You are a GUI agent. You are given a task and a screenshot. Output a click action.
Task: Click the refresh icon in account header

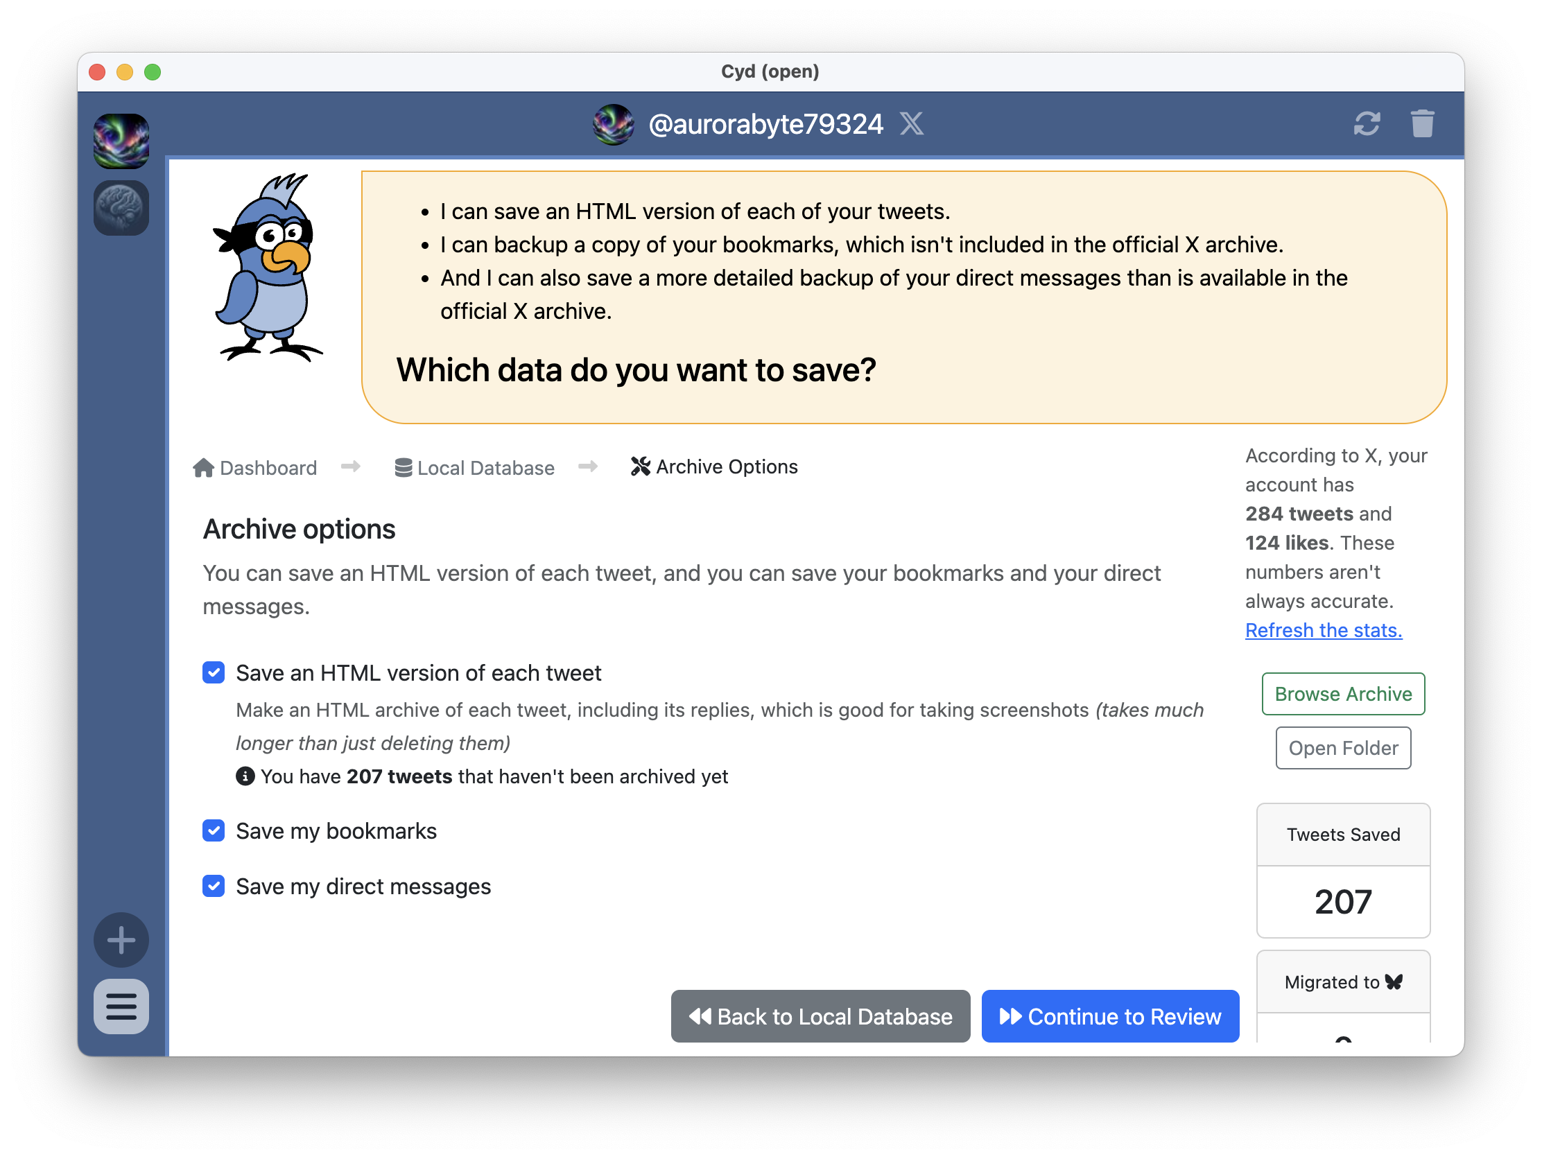point(1366,124)
